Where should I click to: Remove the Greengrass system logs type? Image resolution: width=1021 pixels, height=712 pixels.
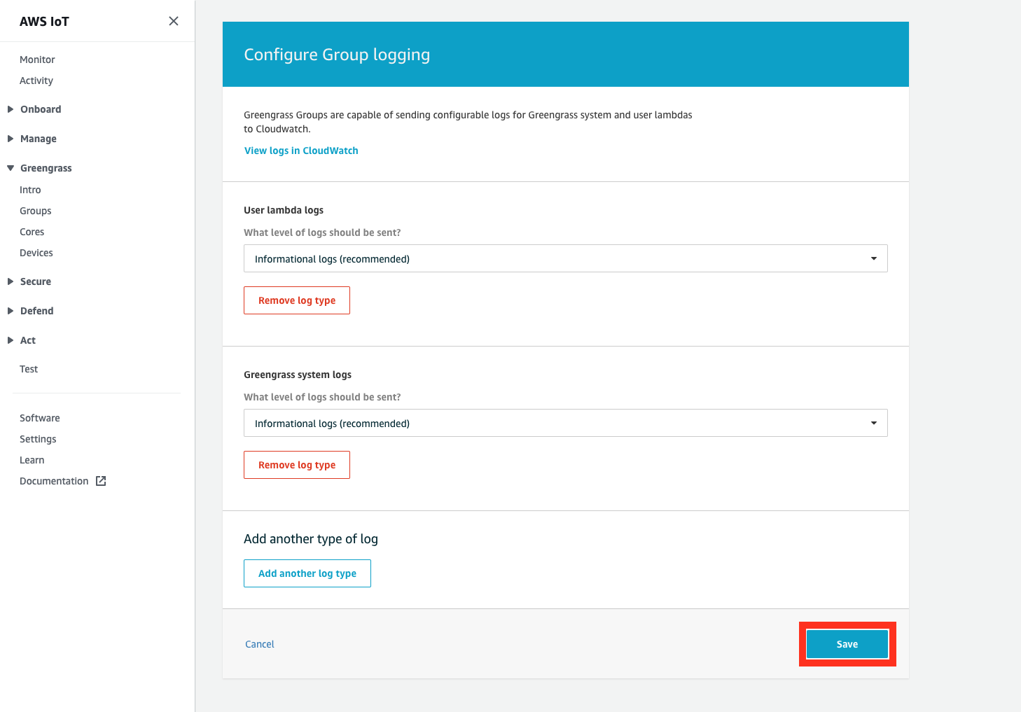[x=297, y=465]
